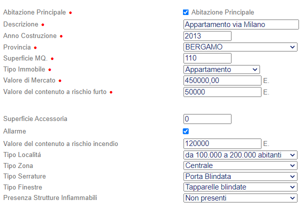Expand the Tipo Zona dropdown

(240, 165)
